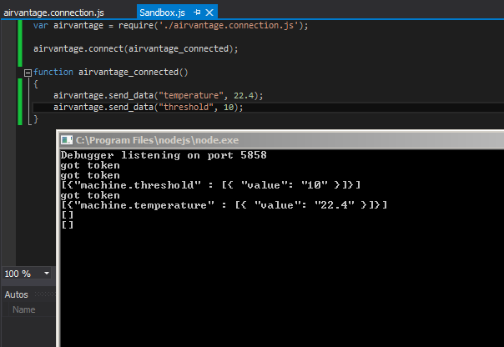Click the node.exe console window icon

click(67, 140)
